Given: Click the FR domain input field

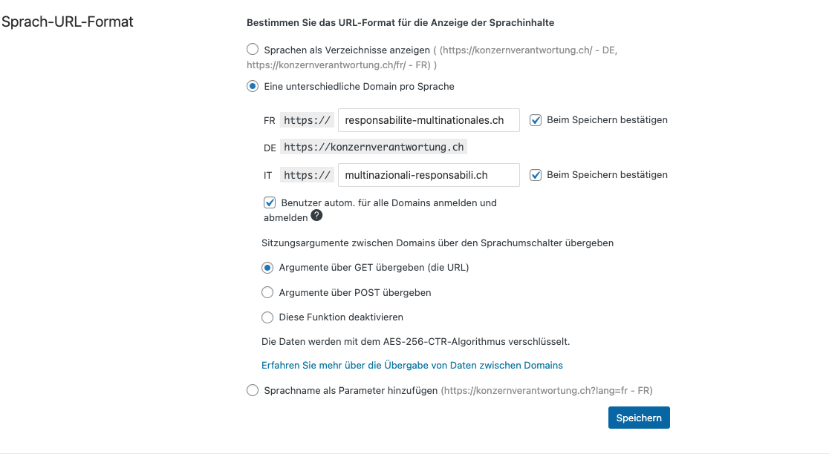Looking at the screenshot, I should click(428, 120).
